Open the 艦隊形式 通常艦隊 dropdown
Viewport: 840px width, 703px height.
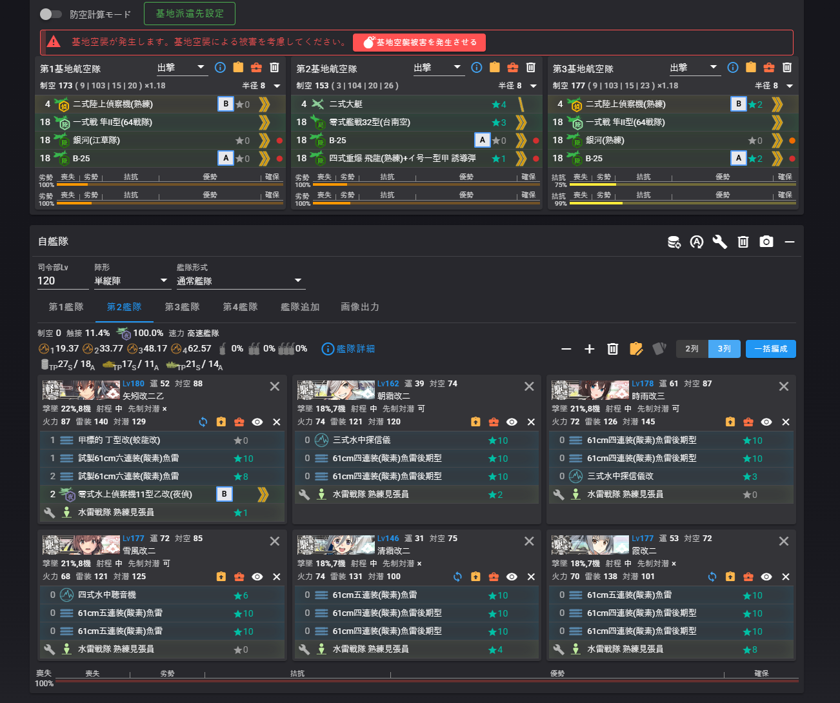pyautogui.click(x=239, y=281)
